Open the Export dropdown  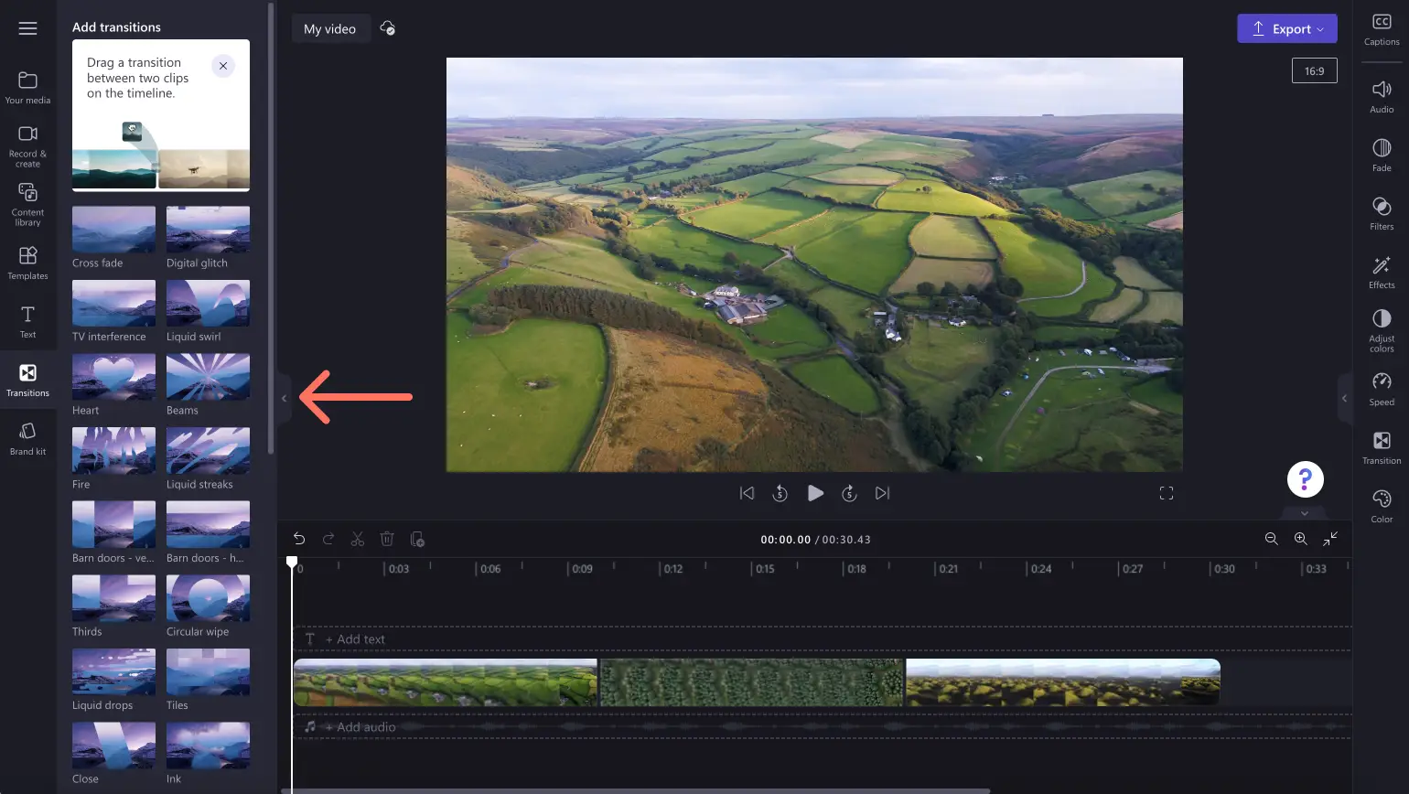tap(1287, 28)
